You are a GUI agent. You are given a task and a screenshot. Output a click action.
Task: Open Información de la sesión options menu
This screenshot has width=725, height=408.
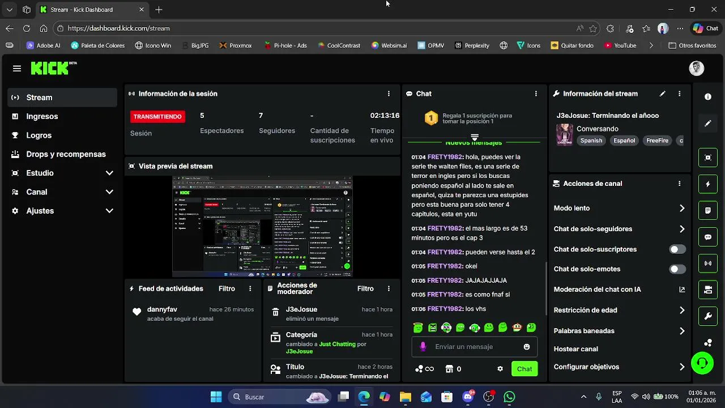389,93
